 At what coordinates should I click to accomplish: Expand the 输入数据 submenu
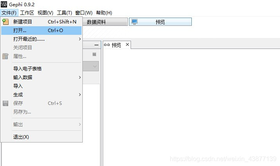pos(42,78)
